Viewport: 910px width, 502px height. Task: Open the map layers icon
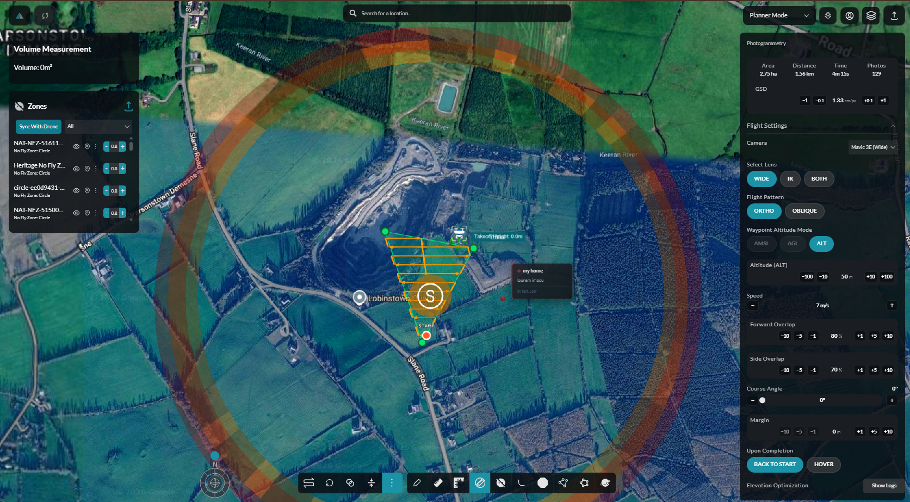(871, 16)
